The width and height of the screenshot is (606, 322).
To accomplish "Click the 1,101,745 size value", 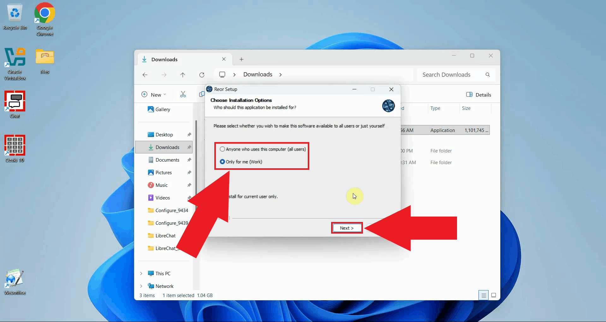I will 476,130.
